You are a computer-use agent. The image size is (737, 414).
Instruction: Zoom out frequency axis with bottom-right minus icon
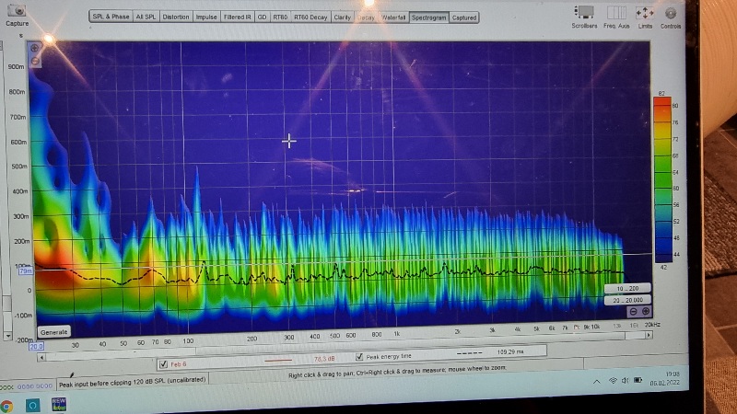[x=633, y=312]
